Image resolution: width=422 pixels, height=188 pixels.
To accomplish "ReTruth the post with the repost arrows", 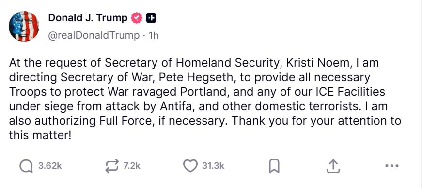I will (112, 166).
